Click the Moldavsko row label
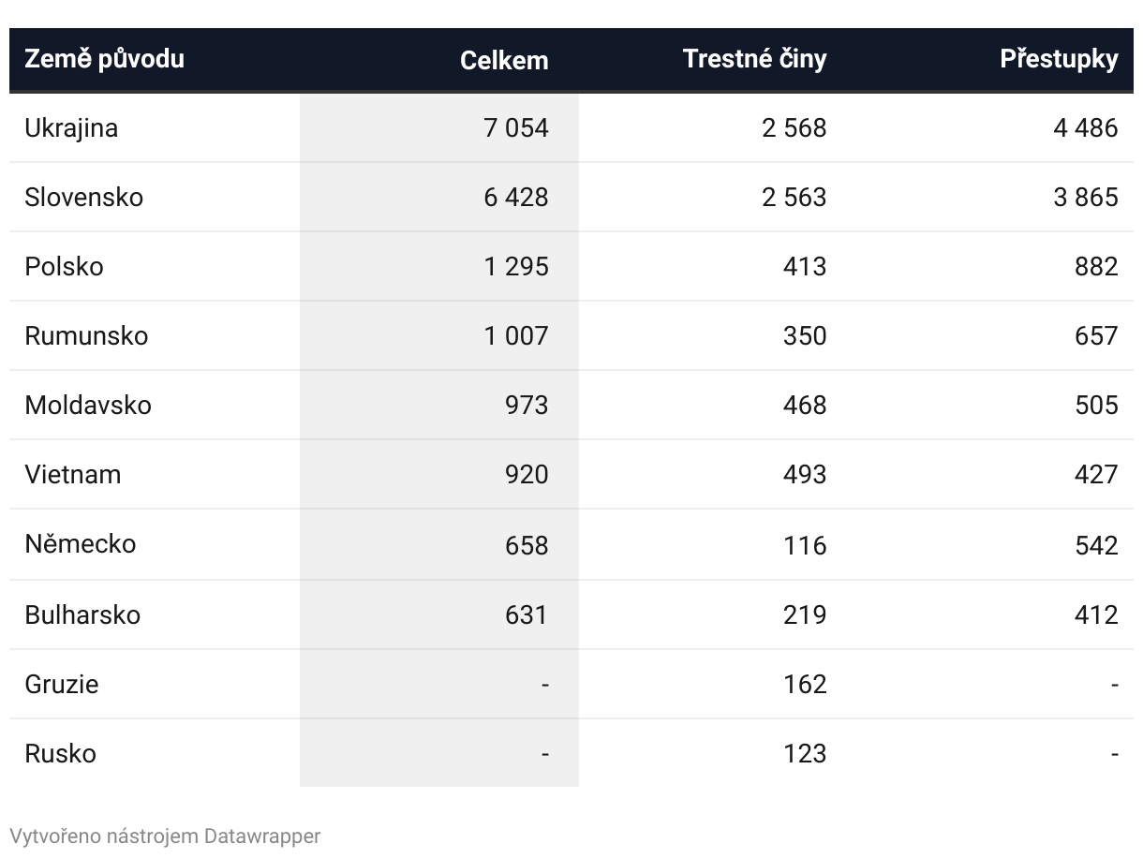Viewport: 1143px width, 858px height. tap(88, 405)
